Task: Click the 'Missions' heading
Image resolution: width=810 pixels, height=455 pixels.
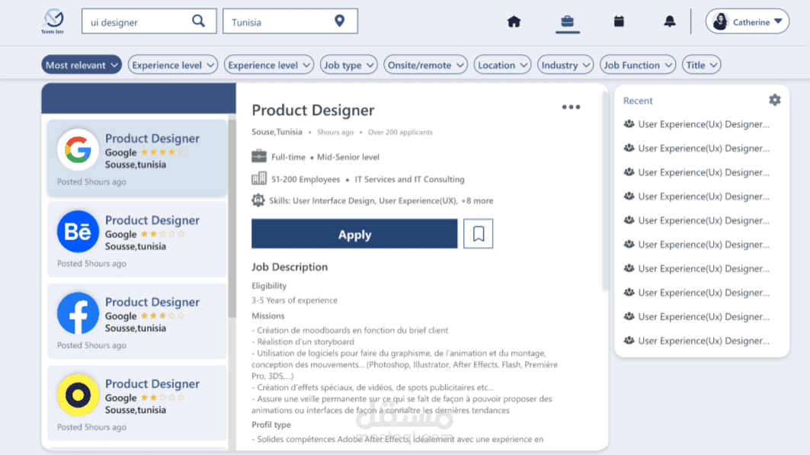Action: pyautogui.click(x=268, y=316)
